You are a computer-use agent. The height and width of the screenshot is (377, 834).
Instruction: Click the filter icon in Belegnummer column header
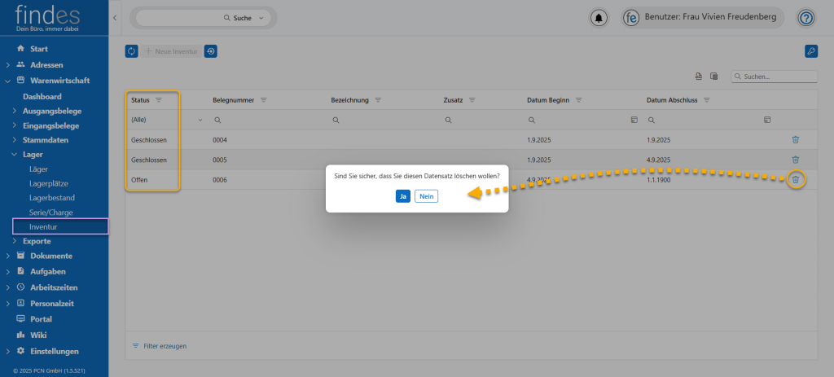(264, 100)
